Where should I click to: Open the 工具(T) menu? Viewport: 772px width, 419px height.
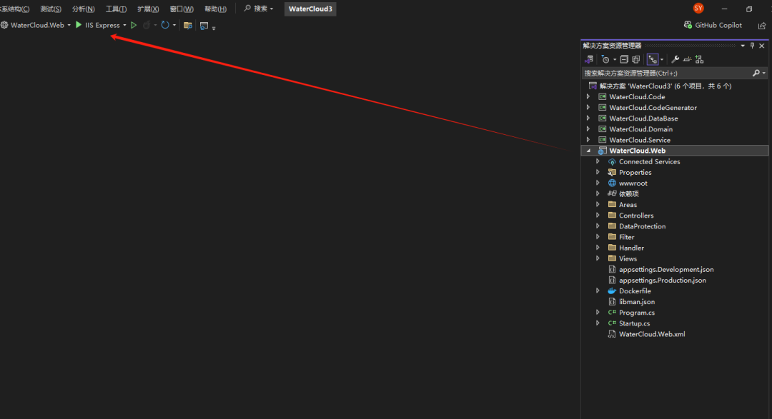(116, 9)
